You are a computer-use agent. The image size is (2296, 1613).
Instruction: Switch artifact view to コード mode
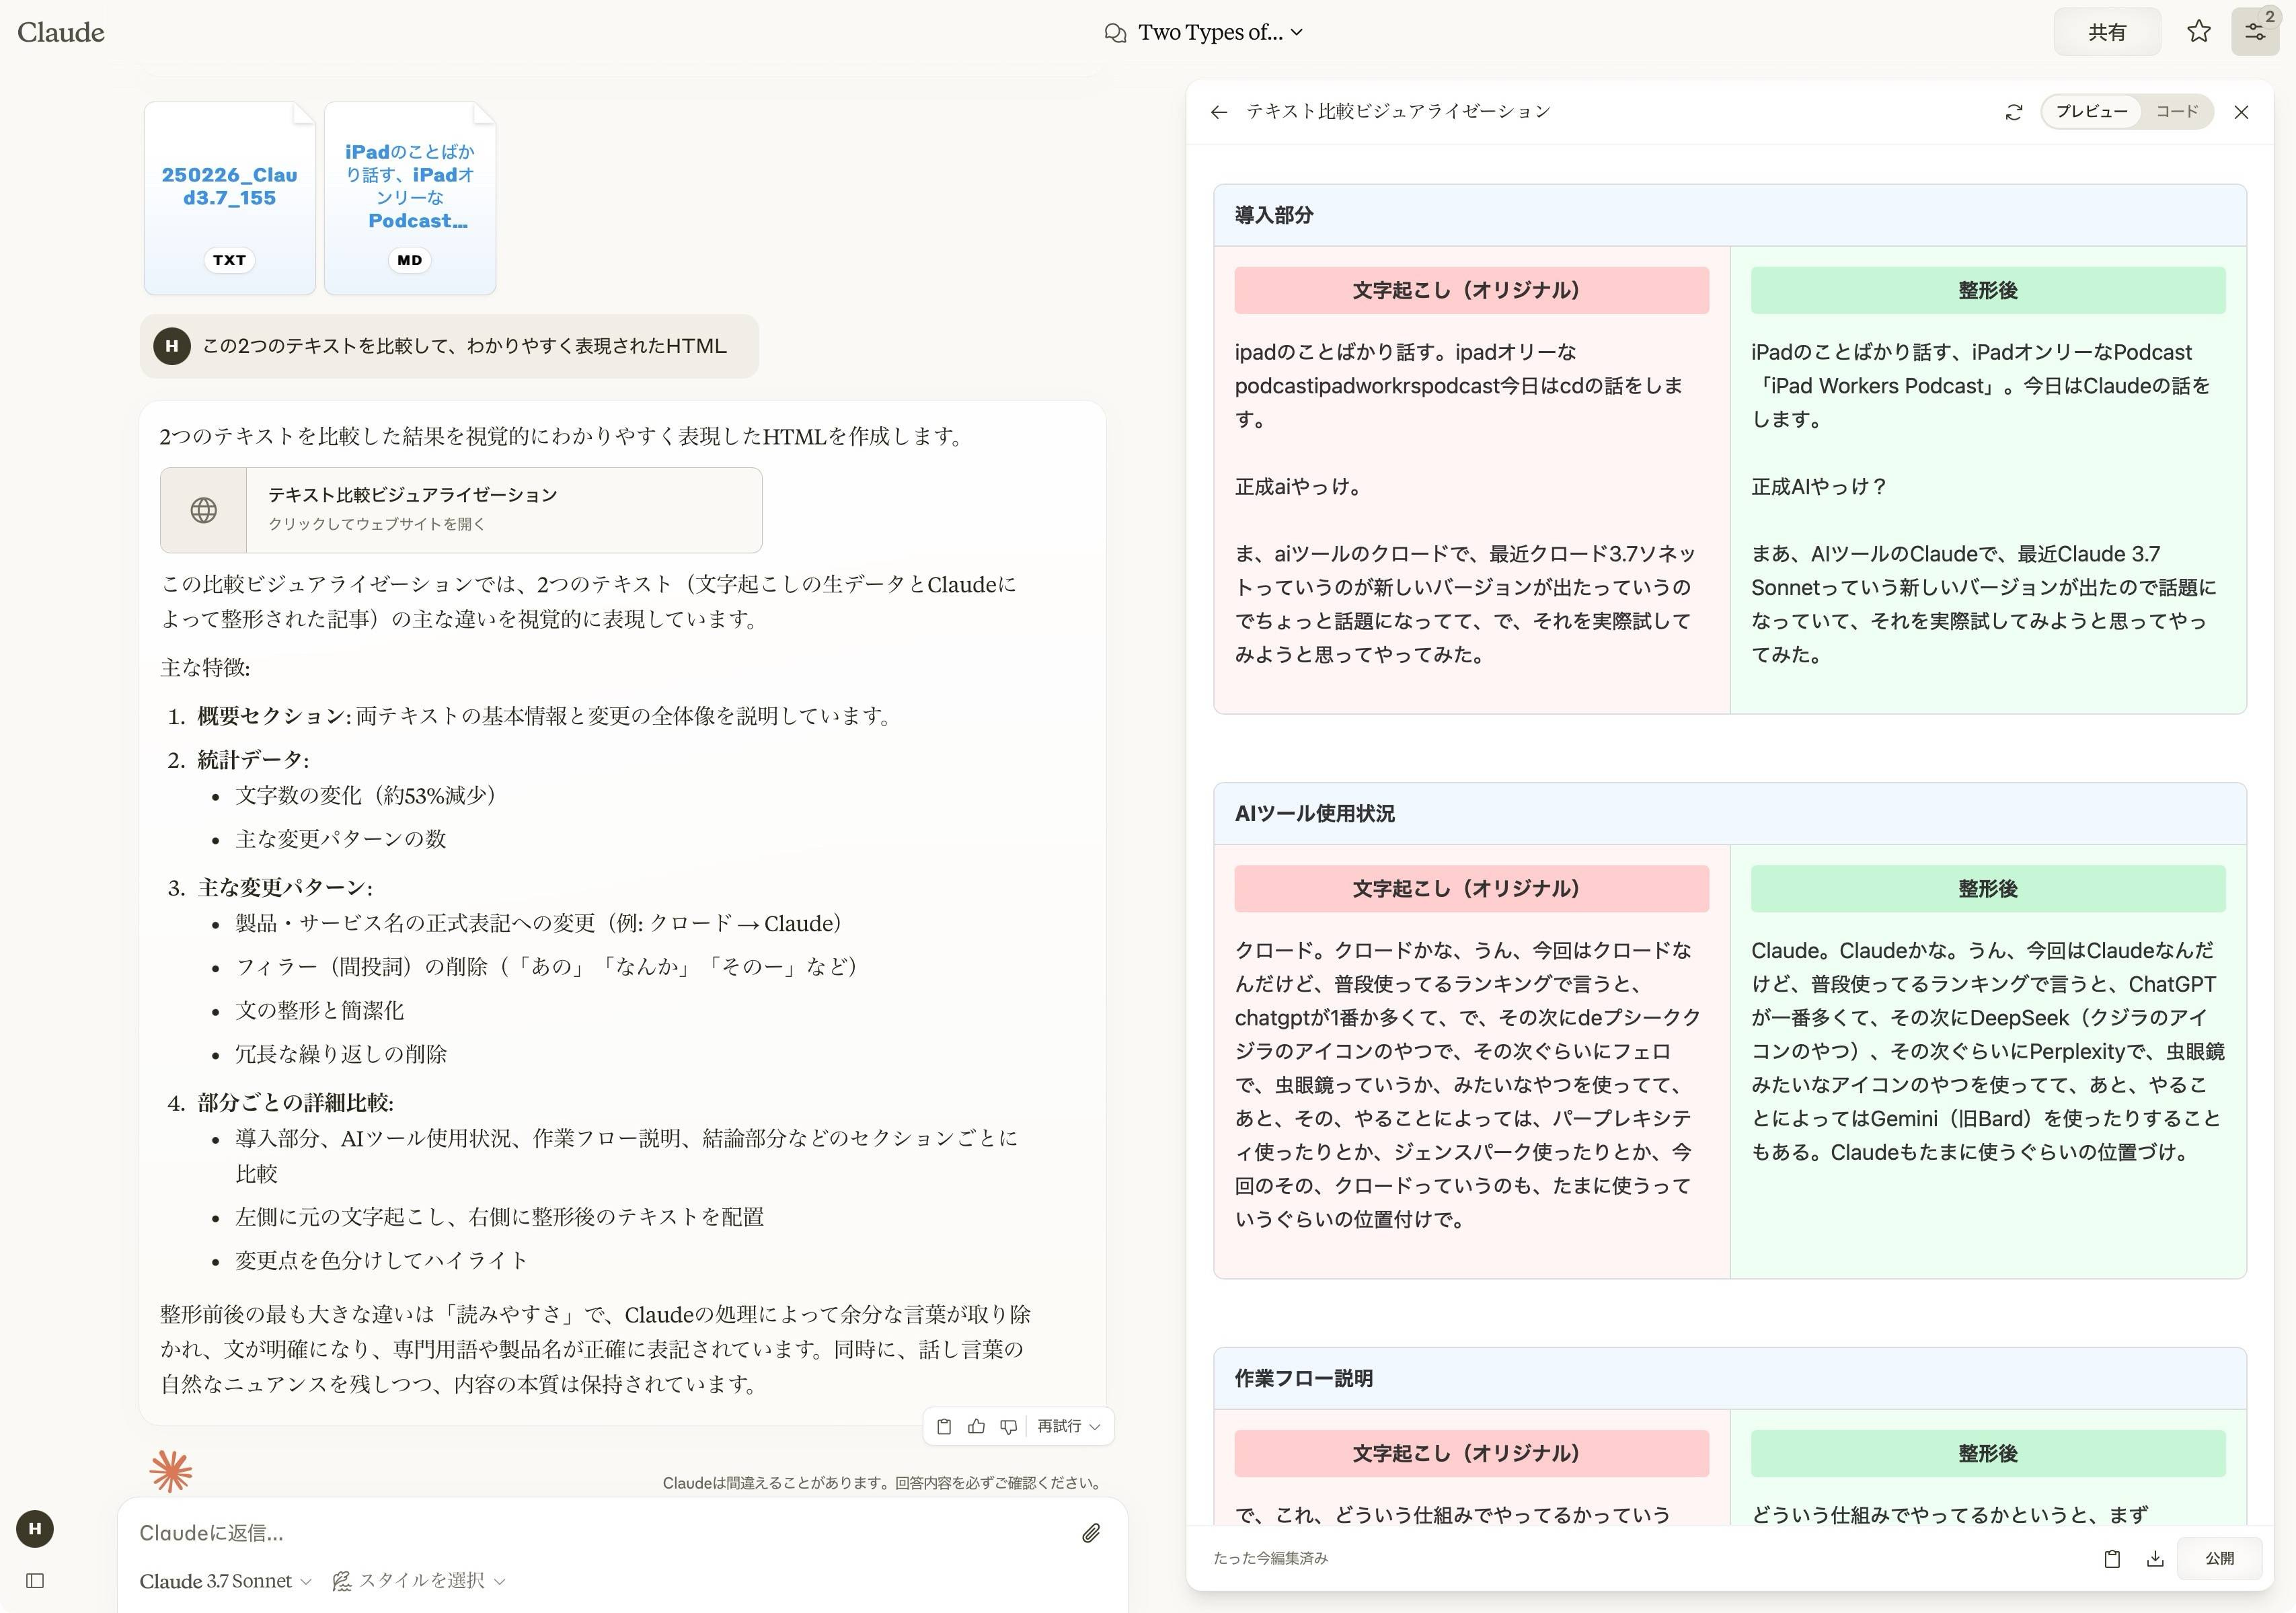coord(2177,111)
